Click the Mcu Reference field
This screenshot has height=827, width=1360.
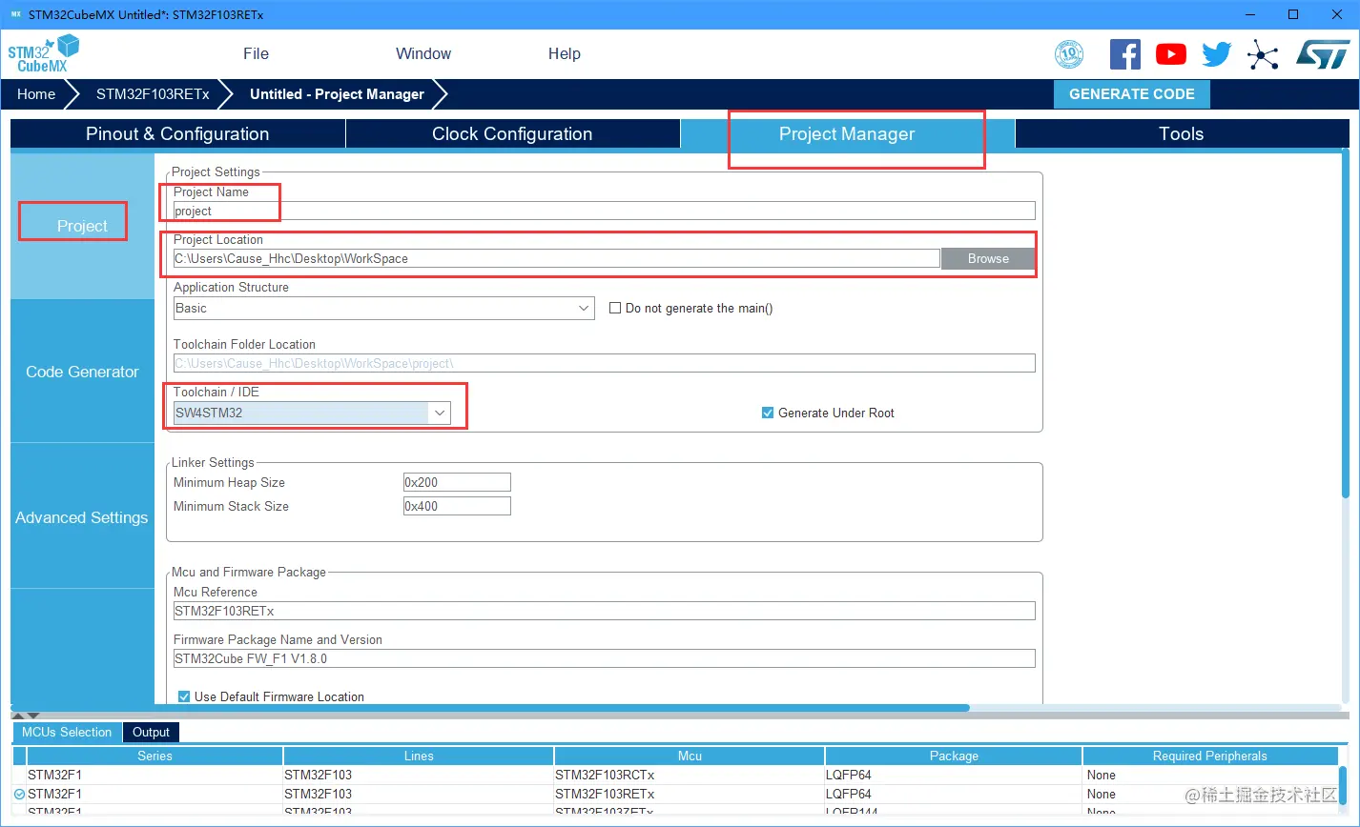[604, 611]
